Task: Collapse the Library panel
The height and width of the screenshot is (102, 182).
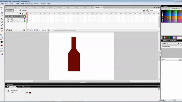Action: [163, 41]
